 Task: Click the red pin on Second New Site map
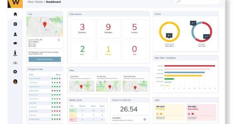pos(135,88)
